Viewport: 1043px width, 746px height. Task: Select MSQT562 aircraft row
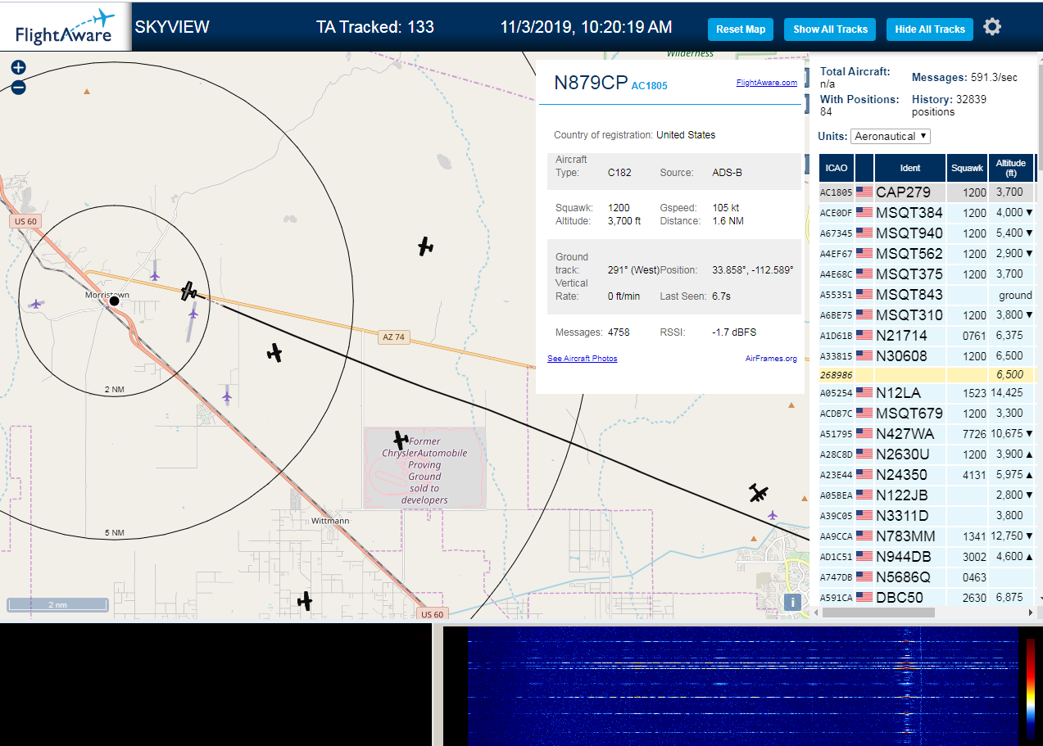point(927,253)
